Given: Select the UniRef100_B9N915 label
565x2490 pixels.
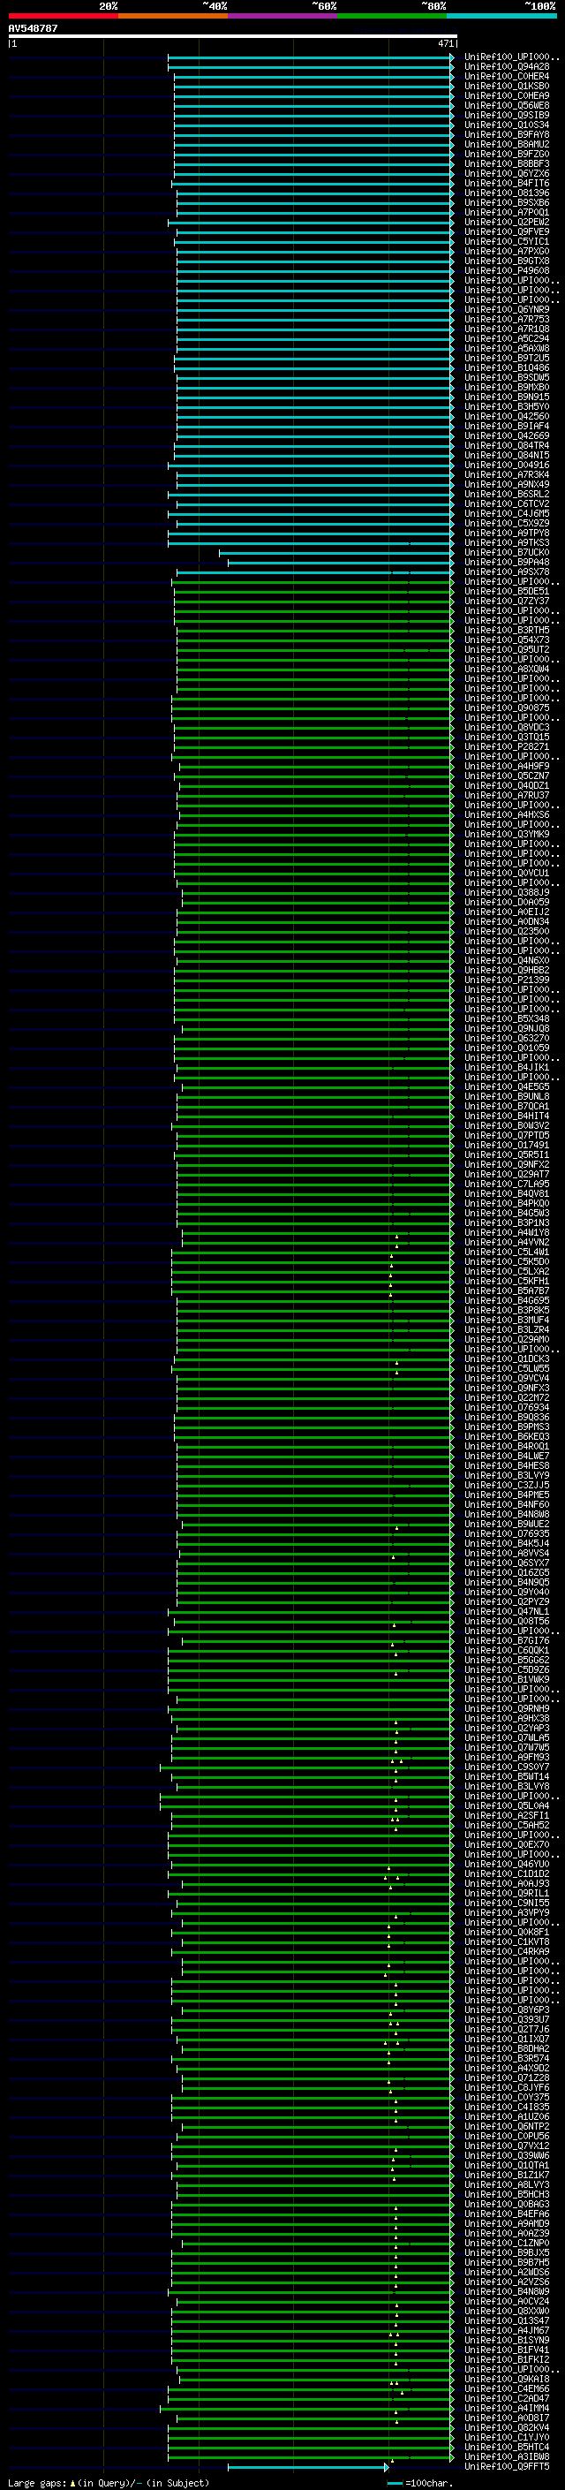Looking at the screenshot, I should click(507, 397).
